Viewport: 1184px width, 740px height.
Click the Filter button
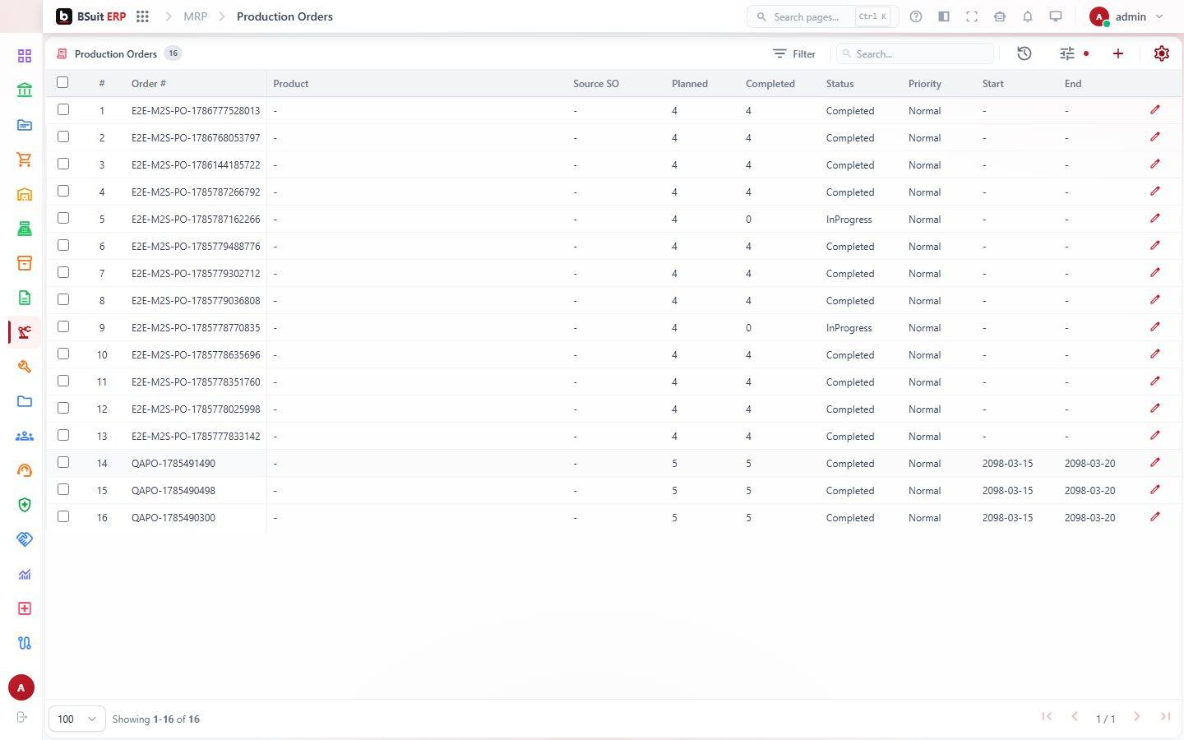point(794,53)
